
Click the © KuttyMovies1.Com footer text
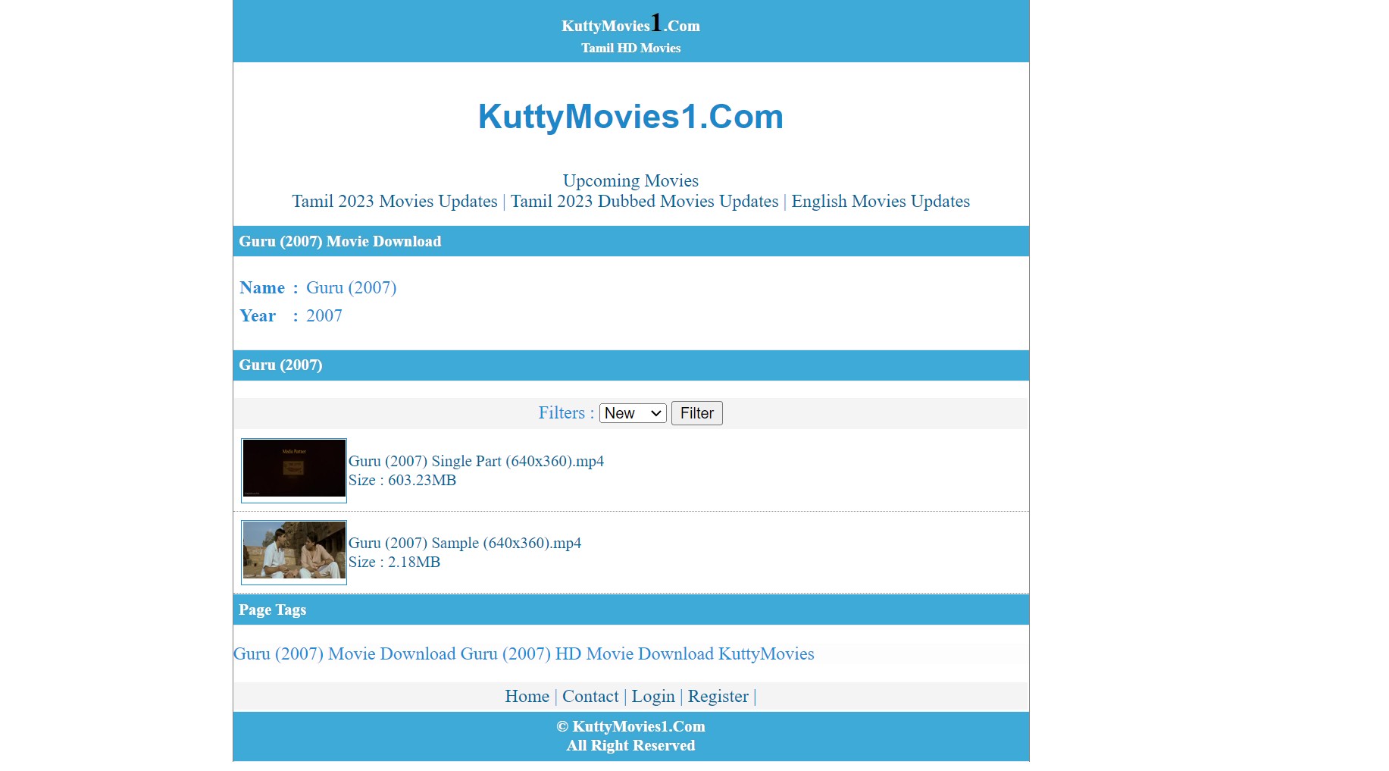(630, 726)
